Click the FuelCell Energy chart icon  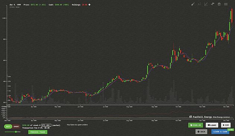(x=190, y=117)
